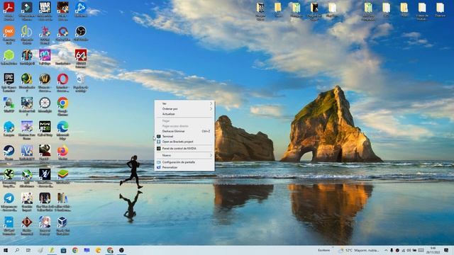This screenshot has width=454, height=255.
Task: Select the World of Warcraft icon
Action: [45, 79]
